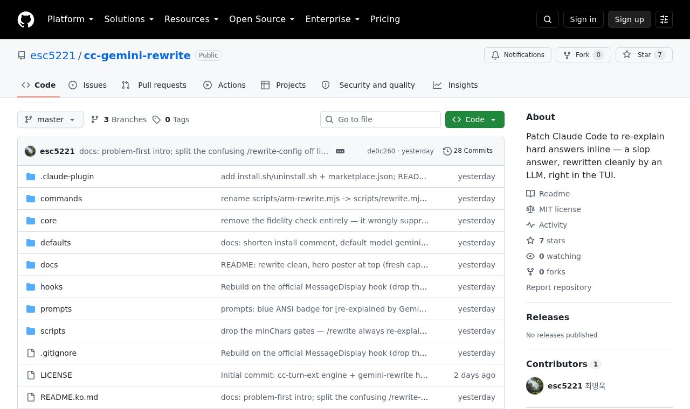This screenshot has height=409, width=690.
Task: Click the commit history clock icon
Action: (447, 151)
